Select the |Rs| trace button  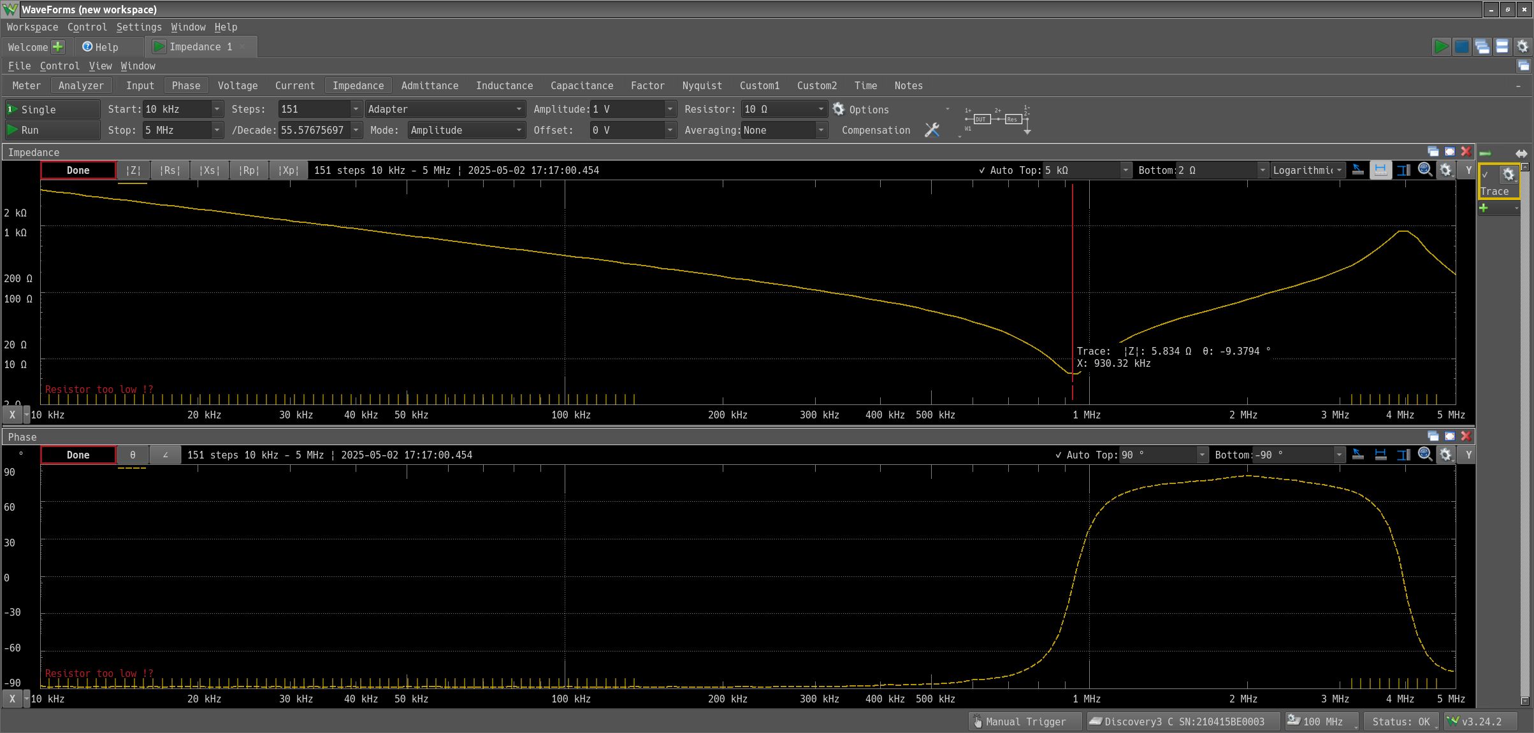(x=170, y=170)
